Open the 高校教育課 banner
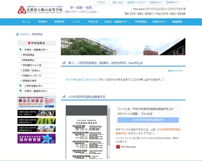 point(36,139)
